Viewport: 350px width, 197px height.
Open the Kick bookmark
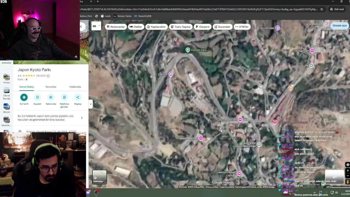(86, 16)
